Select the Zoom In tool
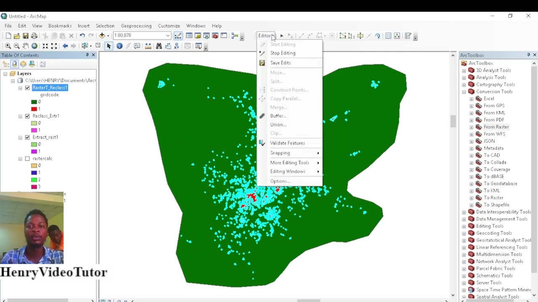The height and width of the screenshot is (302, 538). pos(8,46)
